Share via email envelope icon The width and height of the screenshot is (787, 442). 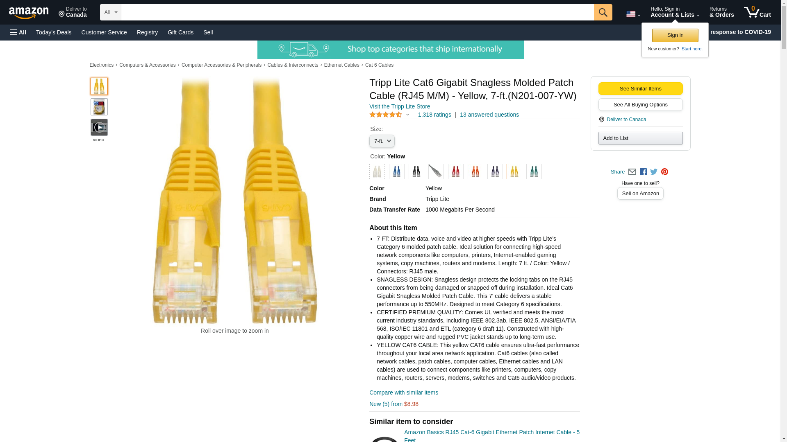(632, 172)
